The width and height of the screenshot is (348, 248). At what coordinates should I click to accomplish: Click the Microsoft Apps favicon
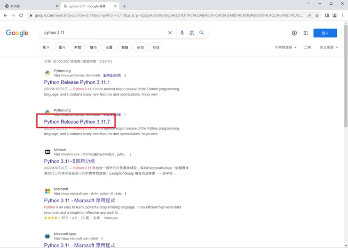pos(47,236)
